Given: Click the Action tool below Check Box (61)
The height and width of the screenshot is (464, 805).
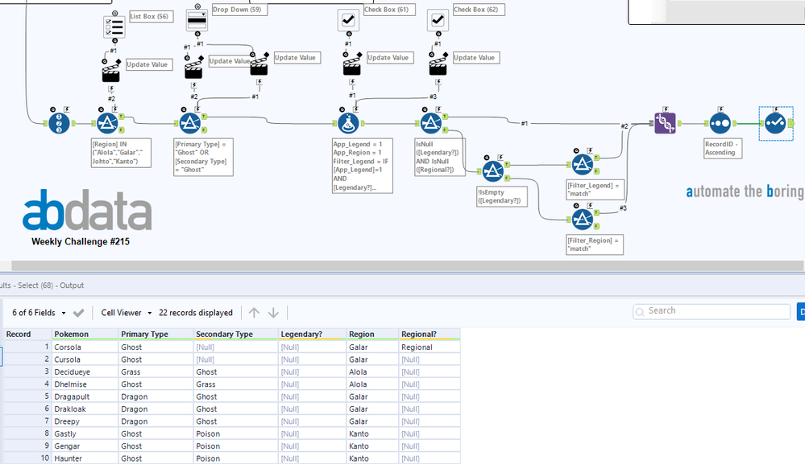Looking at the screenshot, I should [352, 65].
